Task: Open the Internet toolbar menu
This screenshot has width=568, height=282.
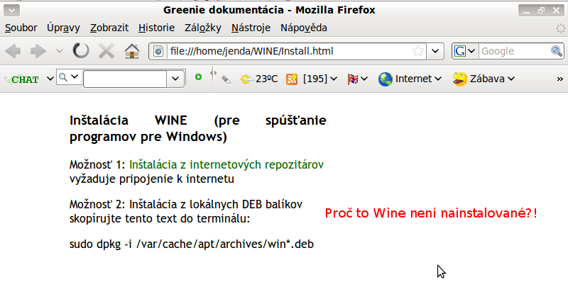Action: coord(410,79)
